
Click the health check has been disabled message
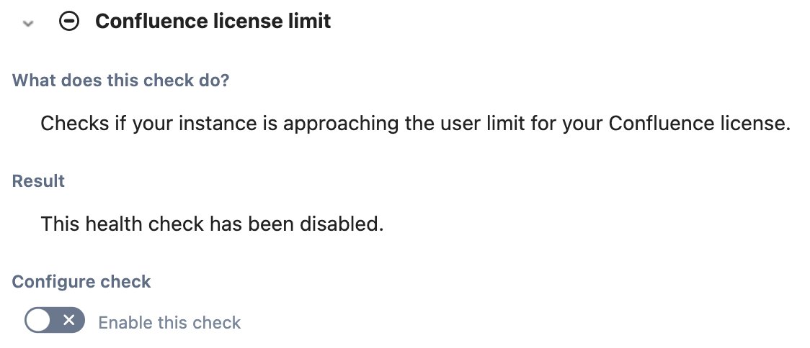pos(212,224)
